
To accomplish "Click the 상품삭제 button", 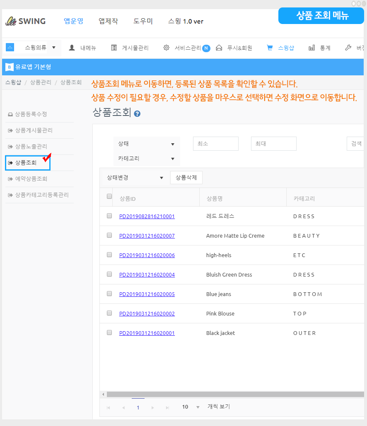I will (x=186, y=178).
